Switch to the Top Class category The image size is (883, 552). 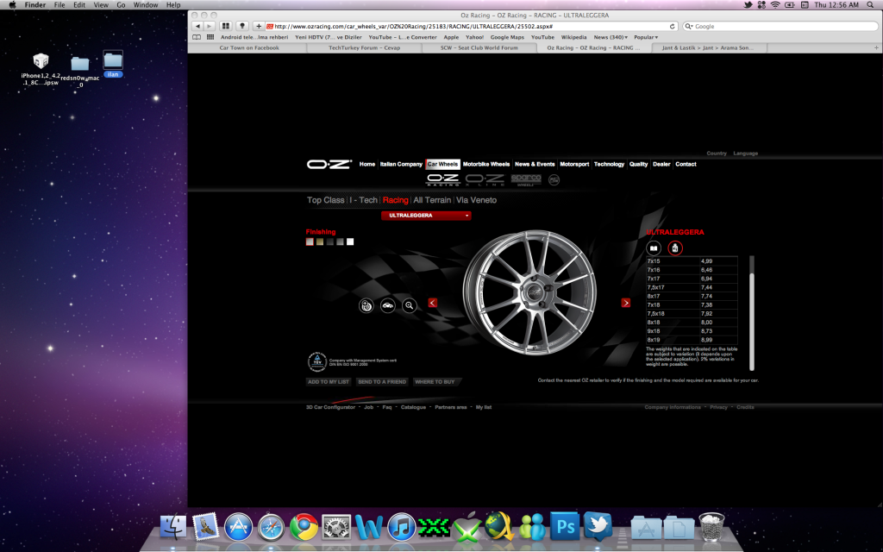point(325,200)
